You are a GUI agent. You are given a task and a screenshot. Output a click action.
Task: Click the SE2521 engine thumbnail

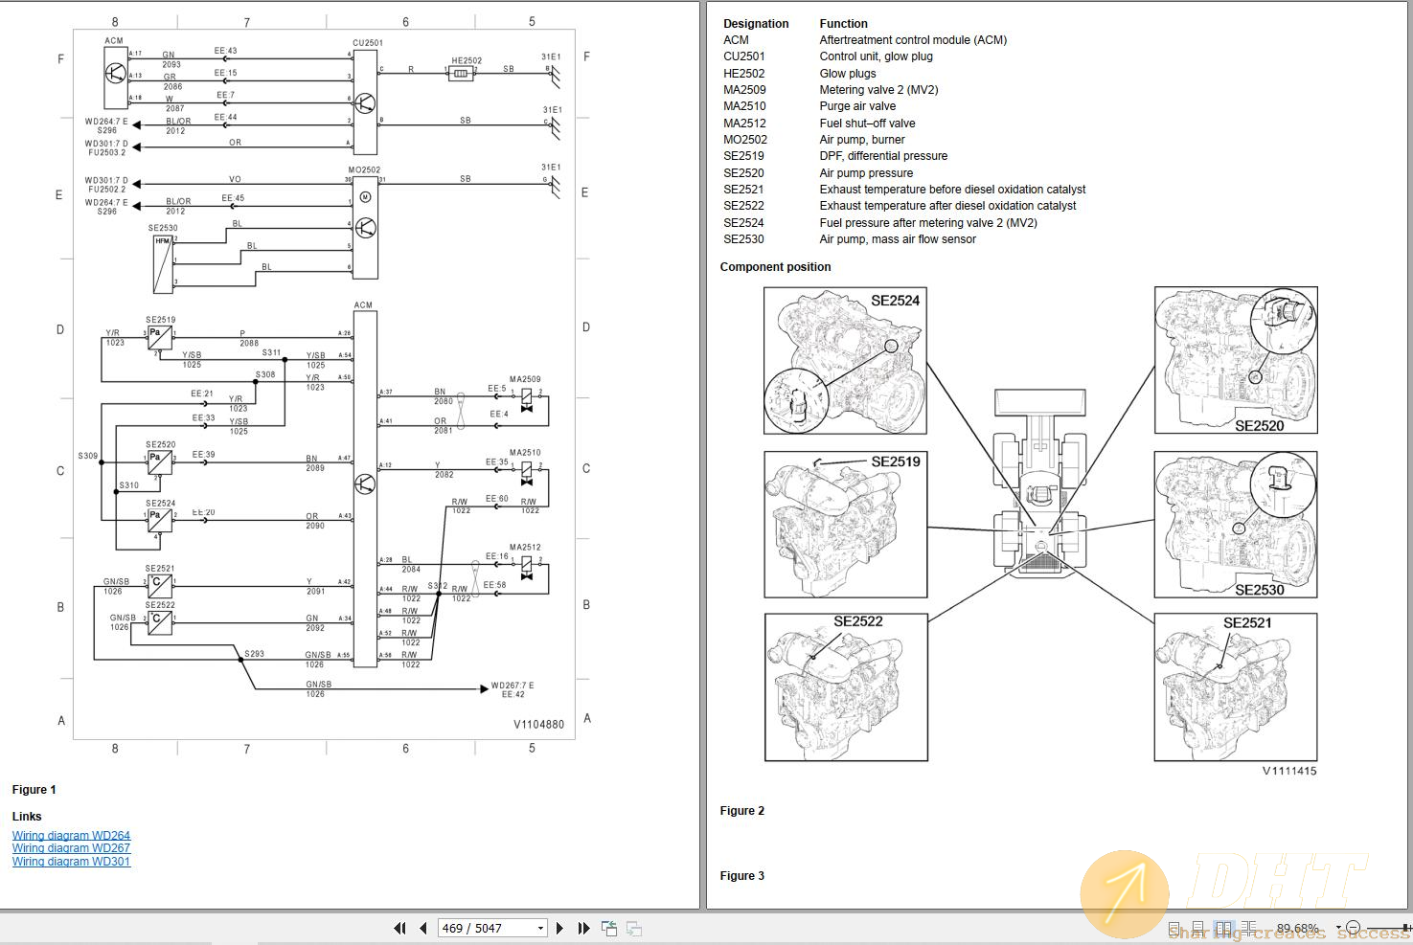click(x=1236, y=687)
